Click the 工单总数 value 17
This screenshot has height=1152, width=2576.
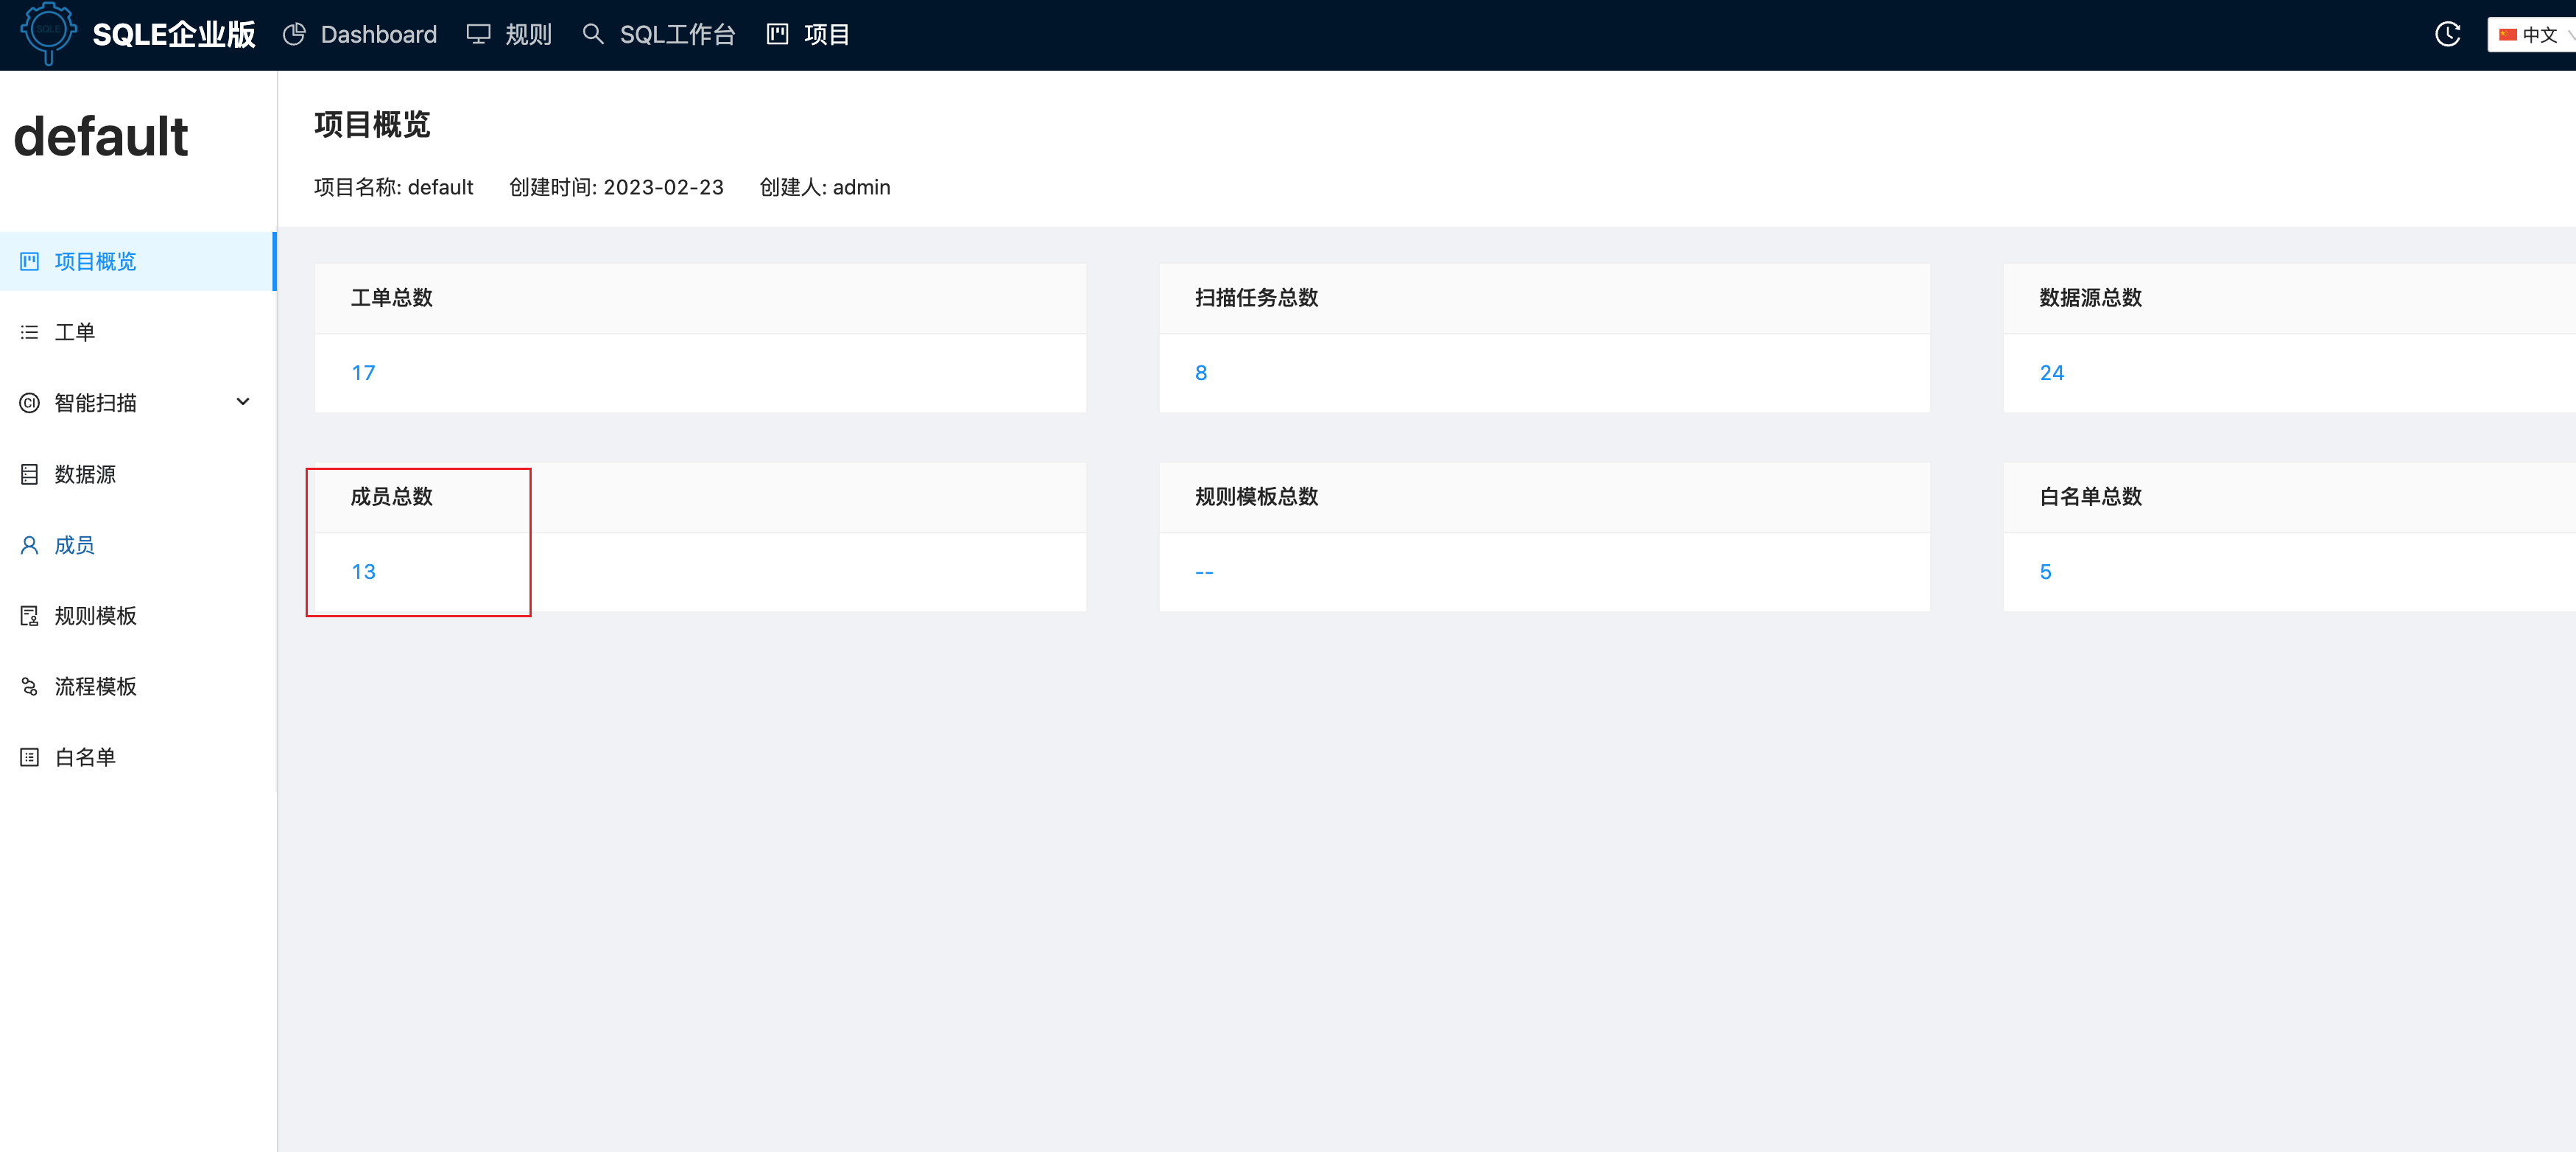[x=363, y=373]
